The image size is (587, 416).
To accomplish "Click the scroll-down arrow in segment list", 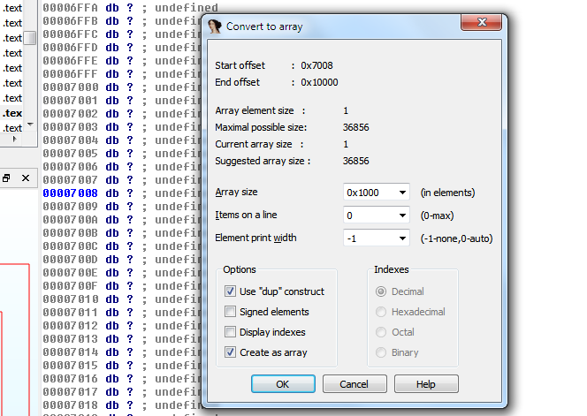I will coord(29,124).
